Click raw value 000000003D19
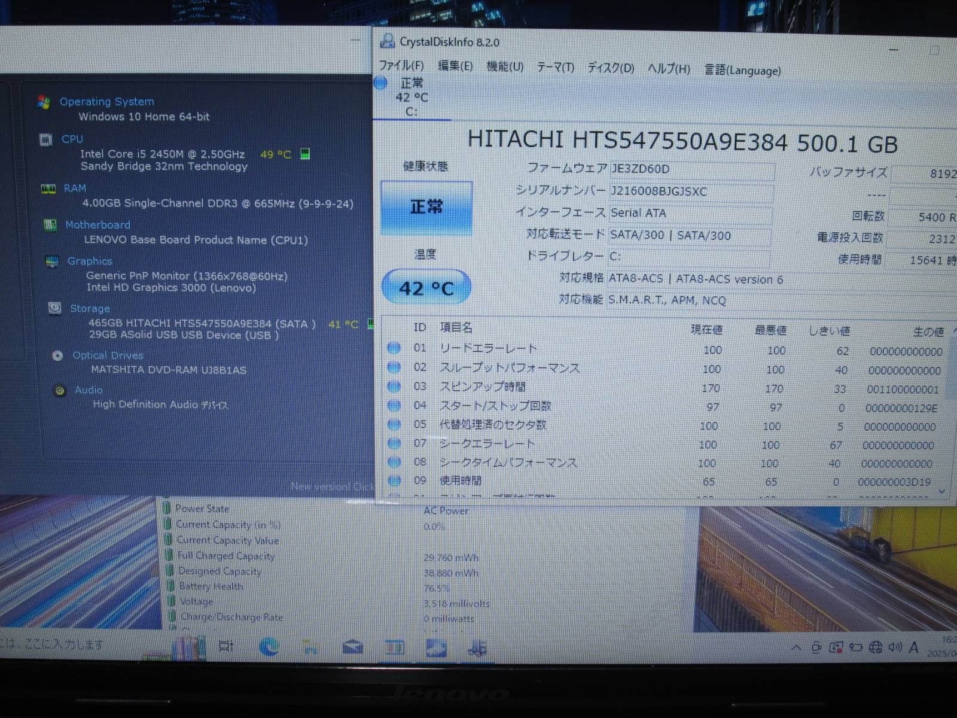Viewport: 957px width, 718px height. [894, 482]
